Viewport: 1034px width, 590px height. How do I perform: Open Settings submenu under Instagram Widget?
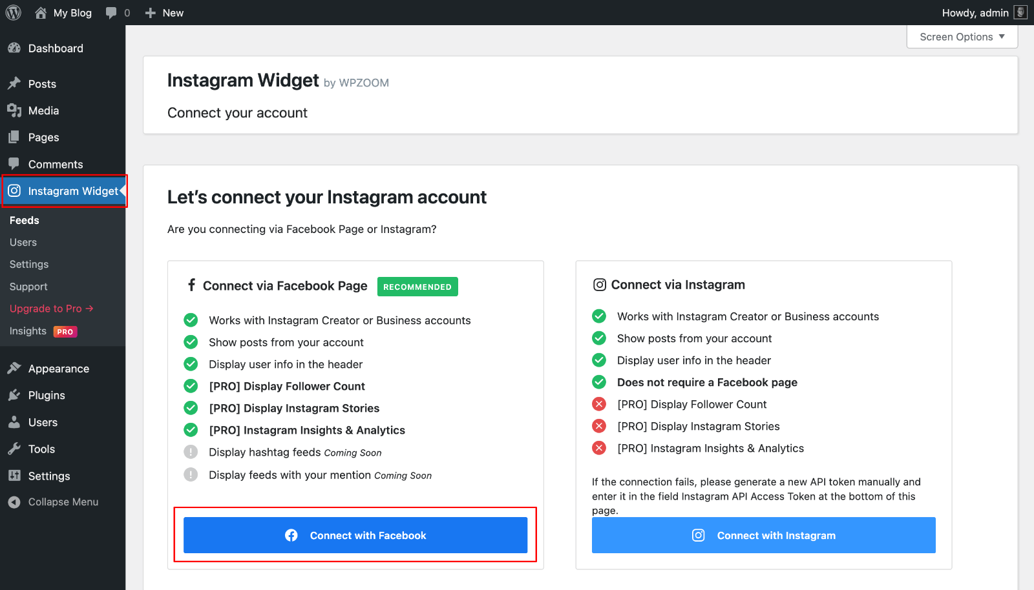[29, 264]
